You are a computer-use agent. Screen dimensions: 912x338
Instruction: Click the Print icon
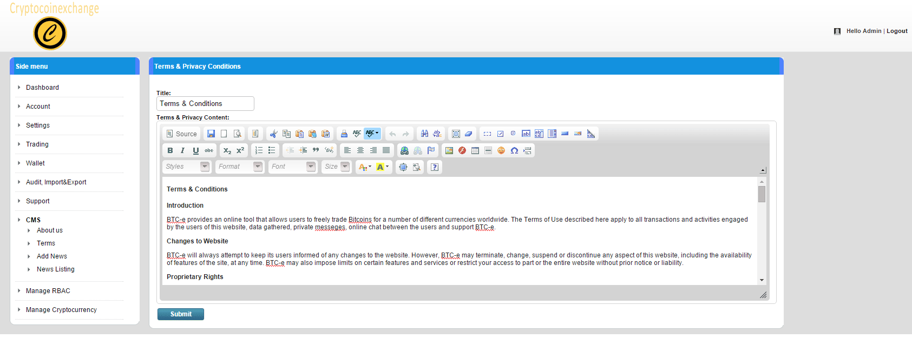pyautogui.click(x=344, y=134)
